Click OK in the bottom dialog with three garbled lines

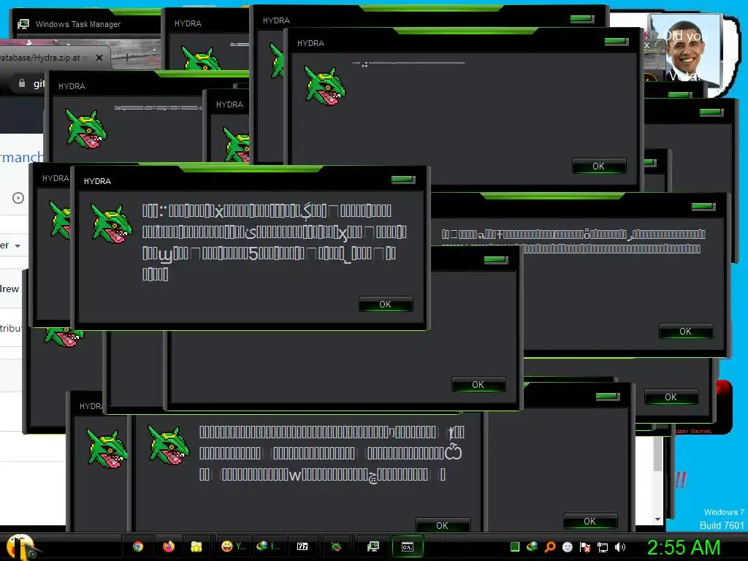click(442, 524)
